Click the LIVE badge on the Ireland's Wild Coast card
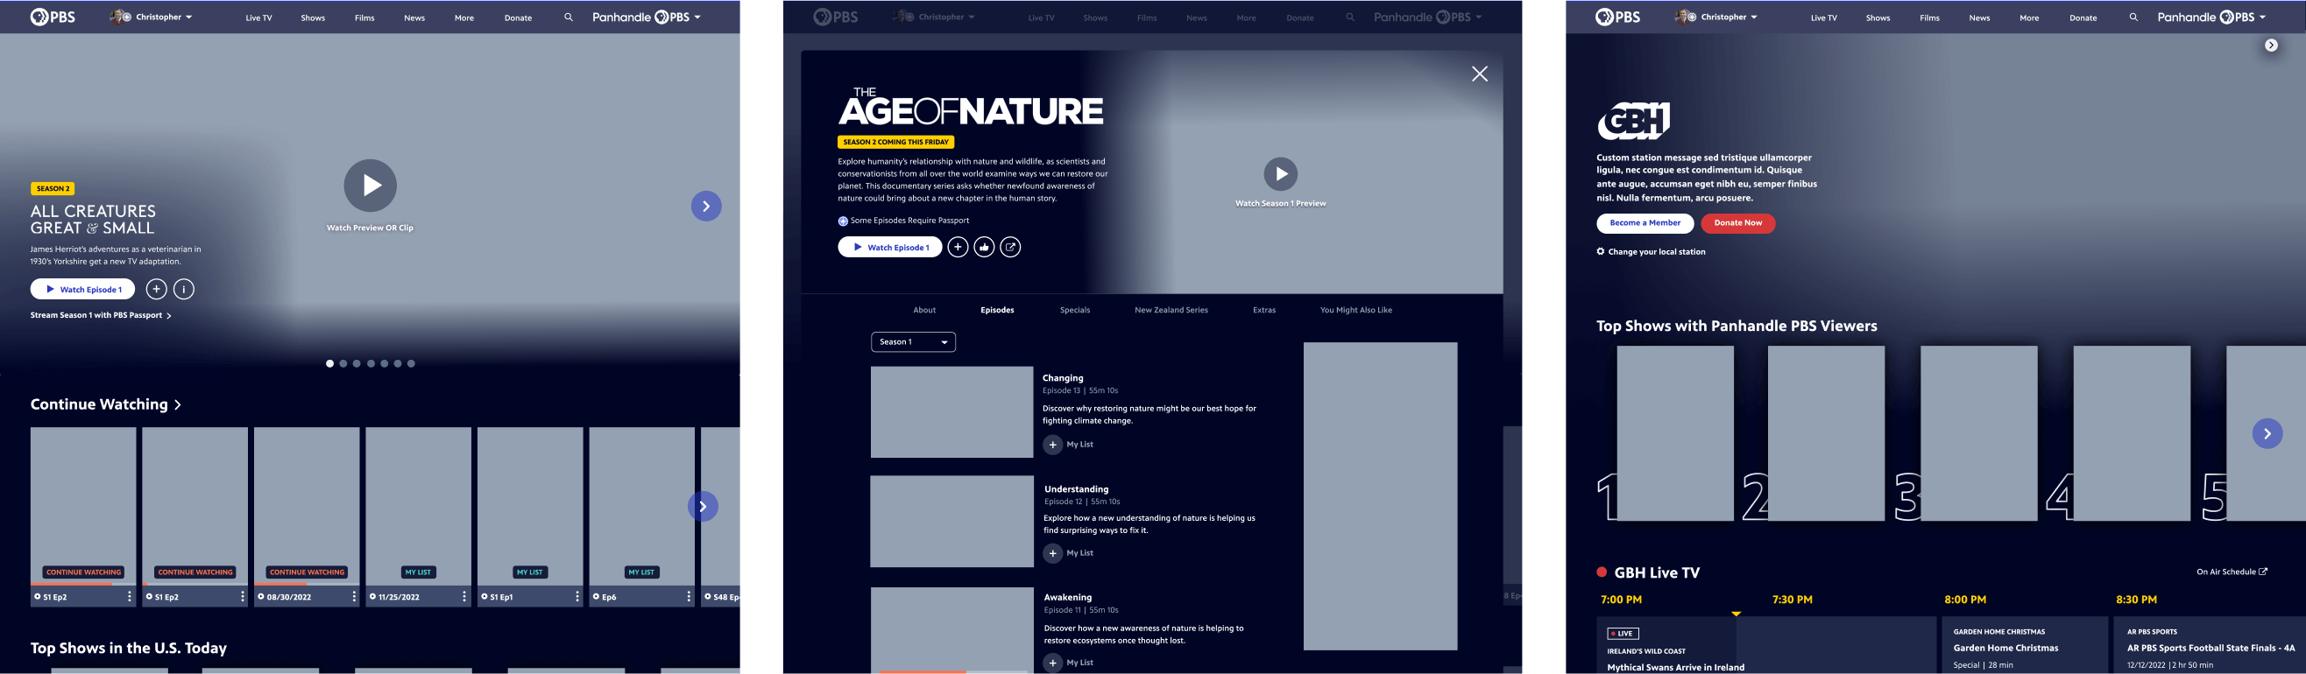2306x674 pixels. pyautogui.click(x=1623, y=633)
